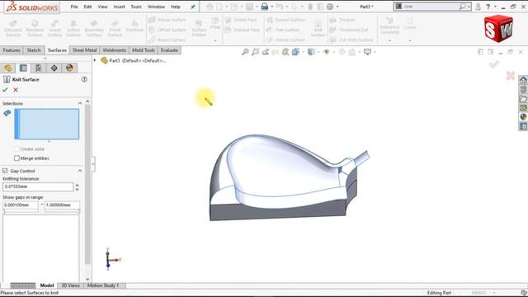Screen dimensions: 528x297
Task: Click the user login icon
Action: (478, 7)
